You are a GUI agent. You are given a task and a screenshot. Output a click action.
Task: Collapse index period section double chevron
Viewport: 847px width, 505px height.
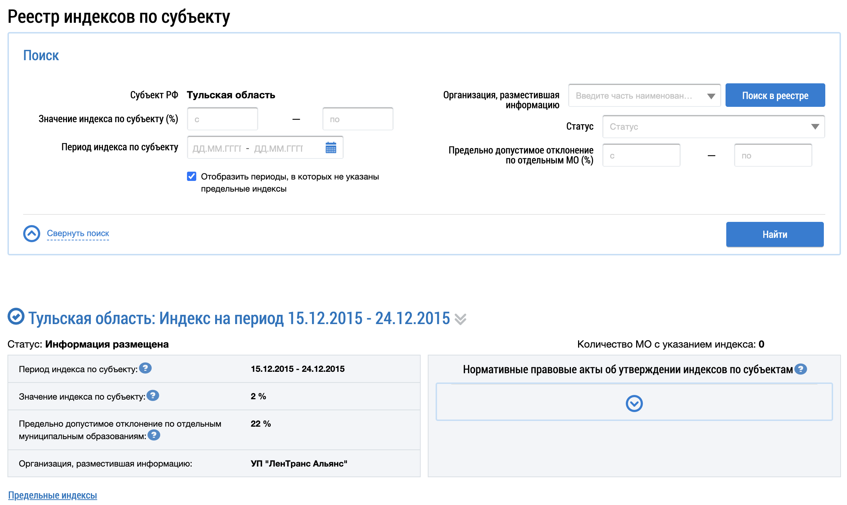[461, 319]
